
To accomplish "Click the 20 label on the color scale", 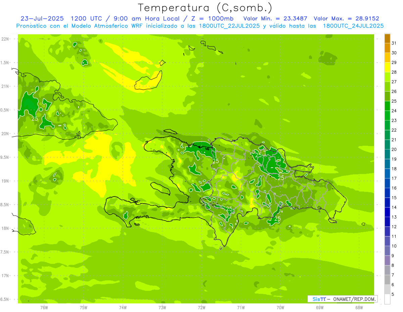I will pyautogui.click(x=394, y=149).
